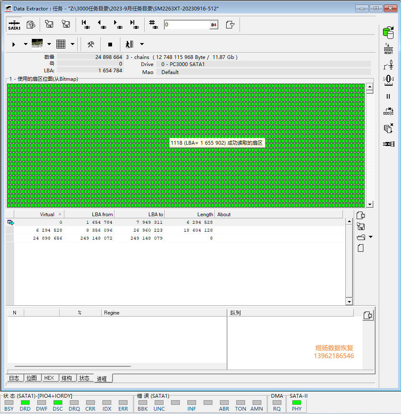
Task: Switch to the 结构 tab
Action: click(67, 378)
